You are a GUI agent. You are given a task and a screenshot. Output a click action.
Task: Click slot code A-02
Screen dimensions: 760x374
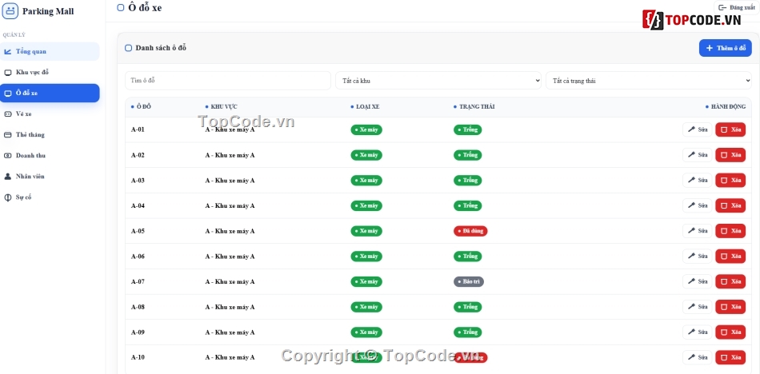(x=138, y=155)
